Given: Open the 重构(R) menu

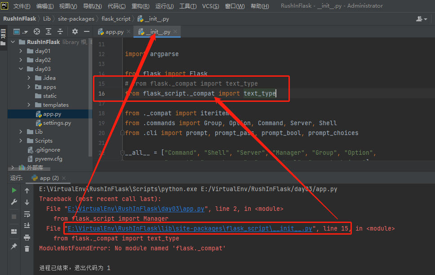Looking at the screenshot, I should click(140, 6).
